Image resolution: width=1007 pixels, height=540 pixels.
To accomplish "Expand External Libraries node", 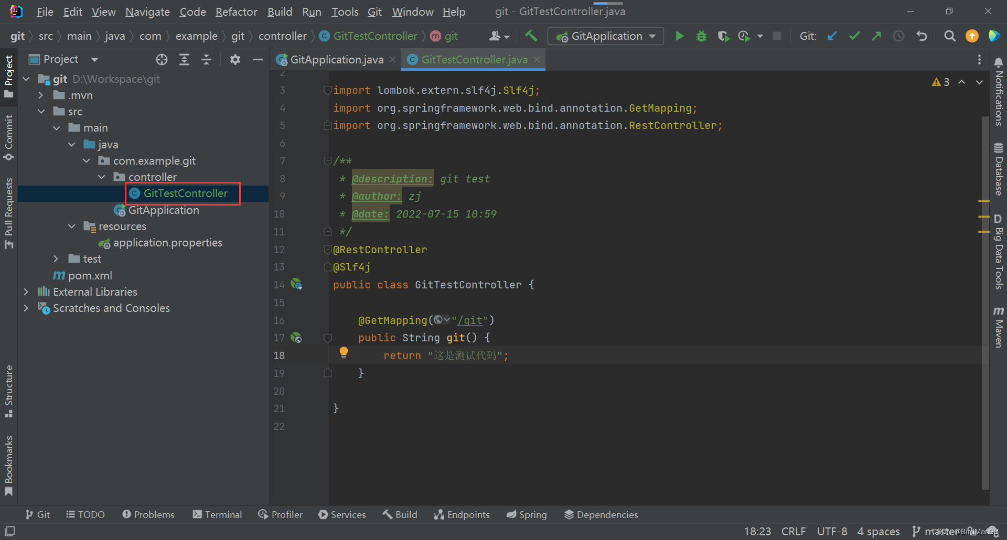I will coord(26,292).
